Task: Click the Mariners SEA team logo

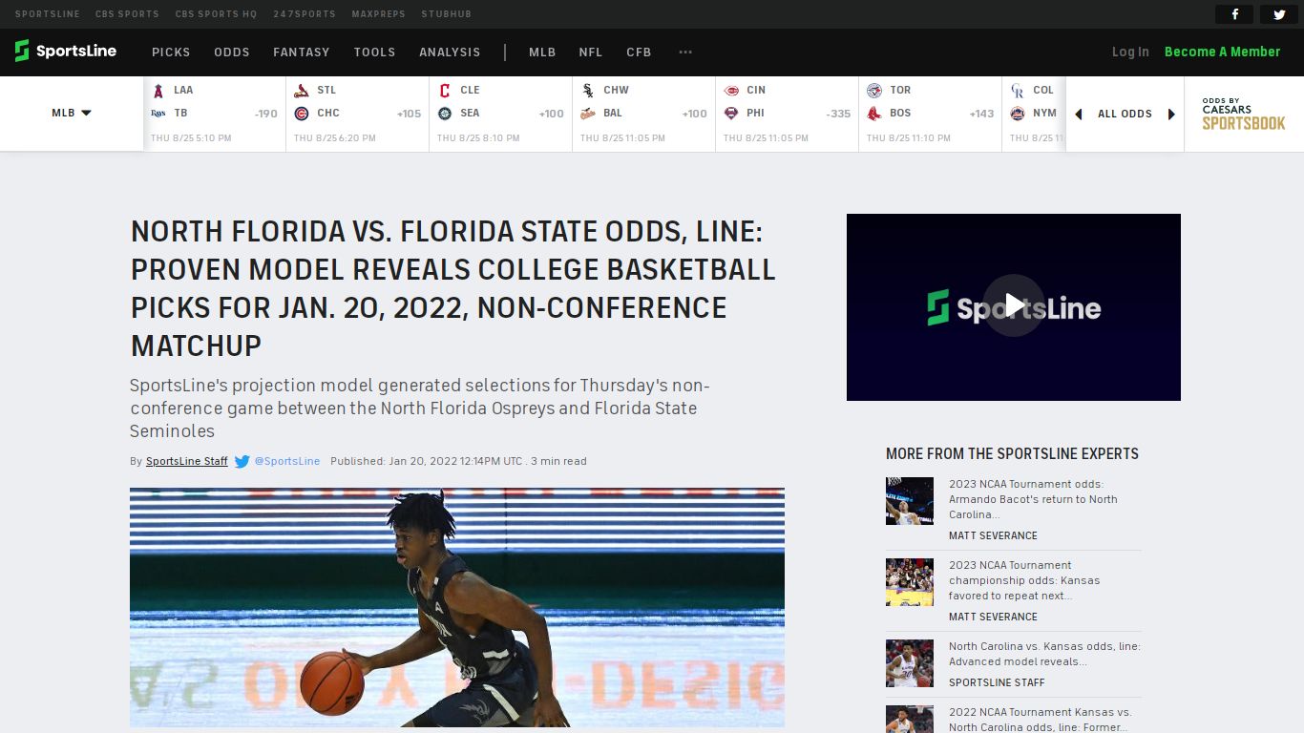Action: 445,114
